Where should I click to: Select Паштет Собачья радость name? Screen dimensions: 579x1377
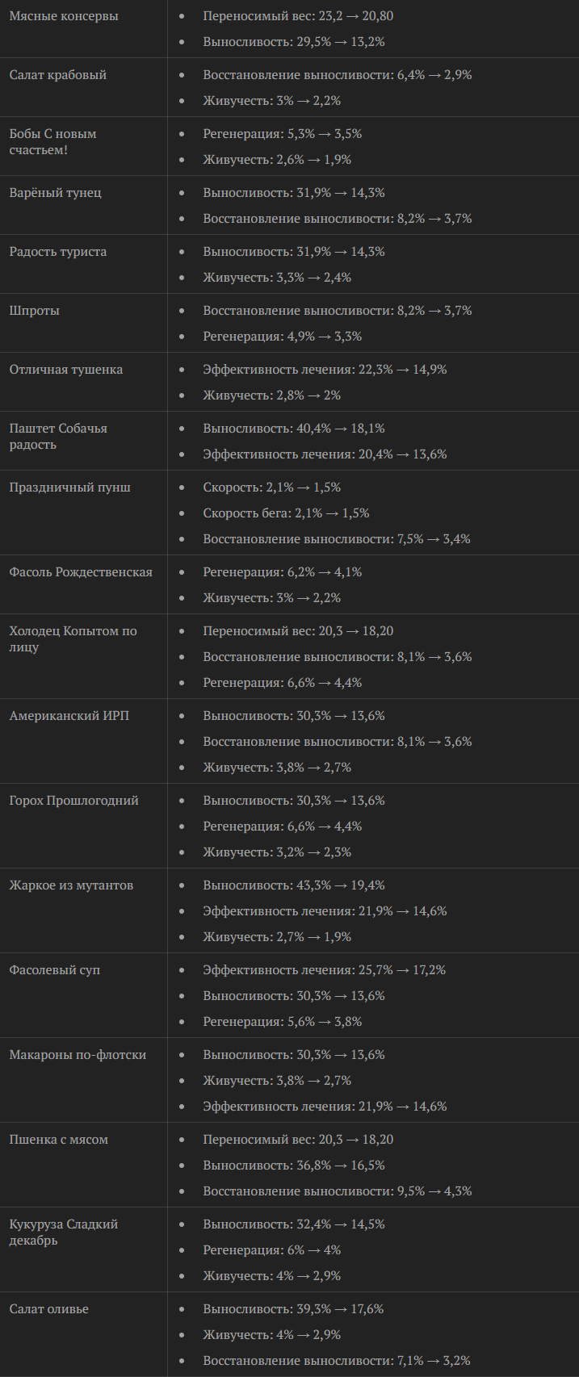[58, 437]
